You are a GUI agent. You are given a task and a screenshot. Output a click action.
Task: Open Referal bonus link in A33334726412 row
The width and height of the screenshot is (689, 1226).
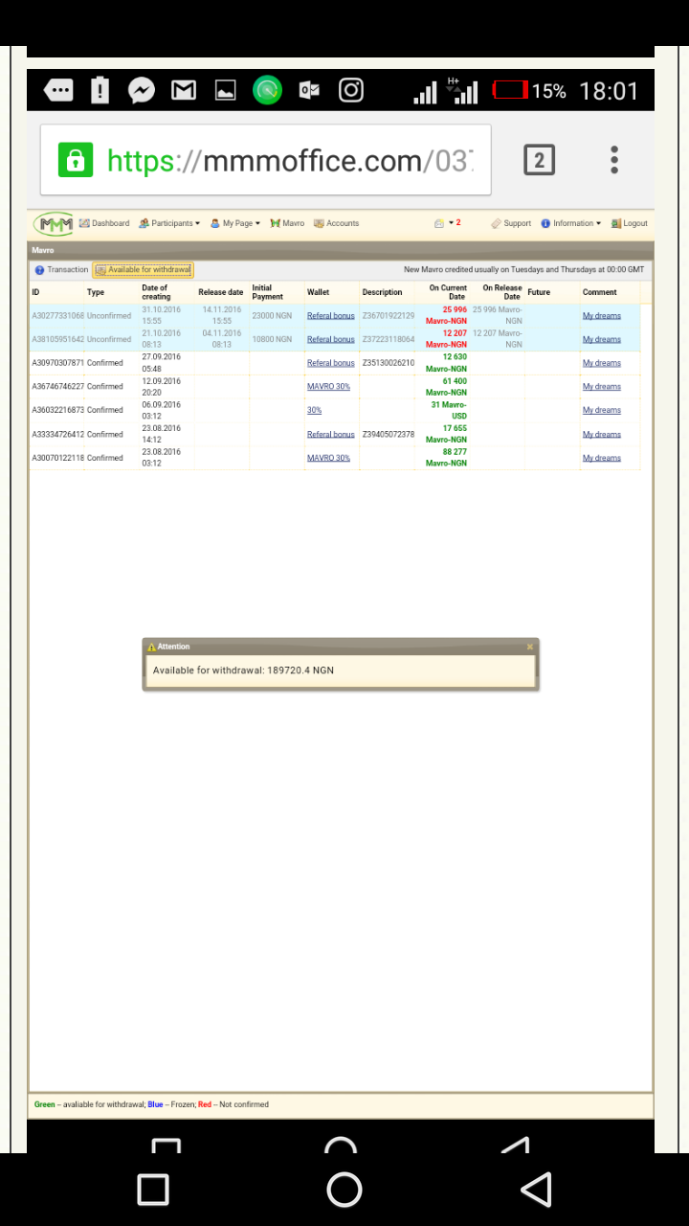(330, 434)
